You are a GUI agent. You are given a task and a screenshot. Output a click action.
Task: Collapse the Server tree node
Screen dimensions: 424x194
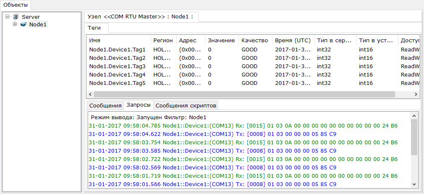(x=8, y=17)
